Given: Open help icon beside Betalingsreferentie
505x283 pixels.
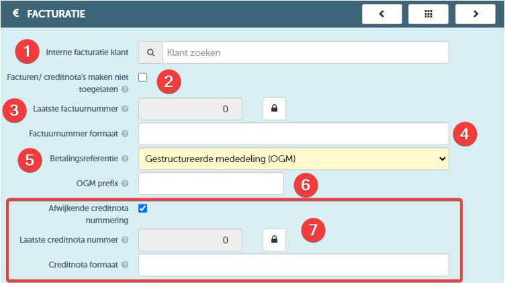Looking at the screenshot, I should [125, 159].
